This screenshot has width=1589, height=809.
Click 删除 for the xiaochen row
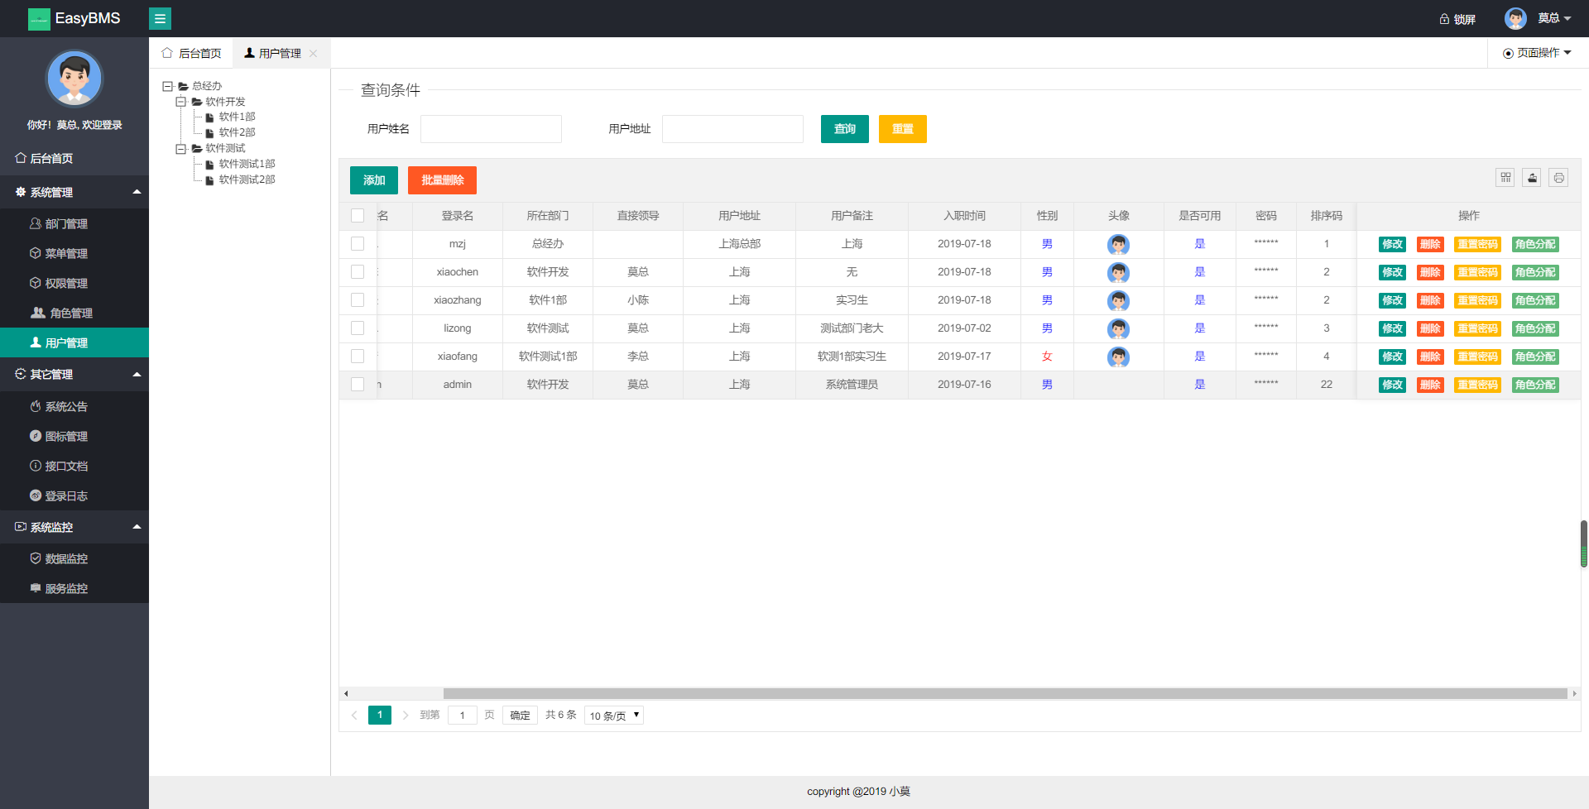tap(1430, 272)
